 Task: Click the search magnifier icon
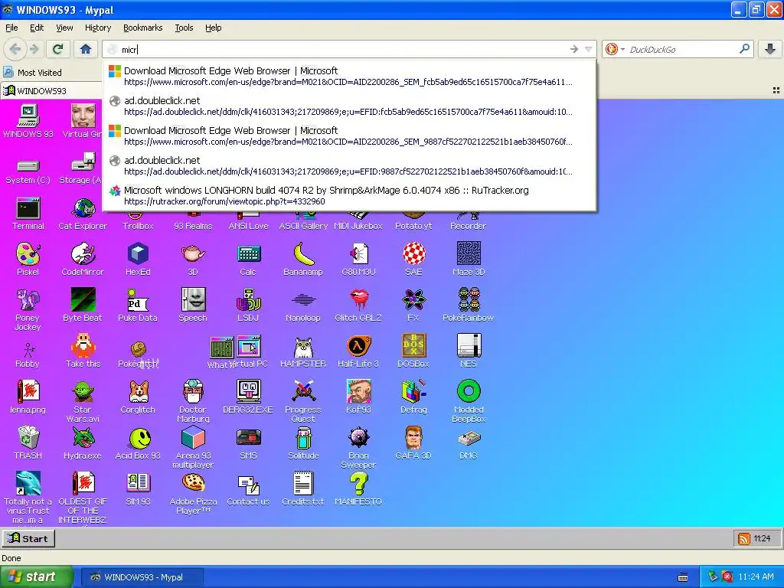[x=744, y=49]
